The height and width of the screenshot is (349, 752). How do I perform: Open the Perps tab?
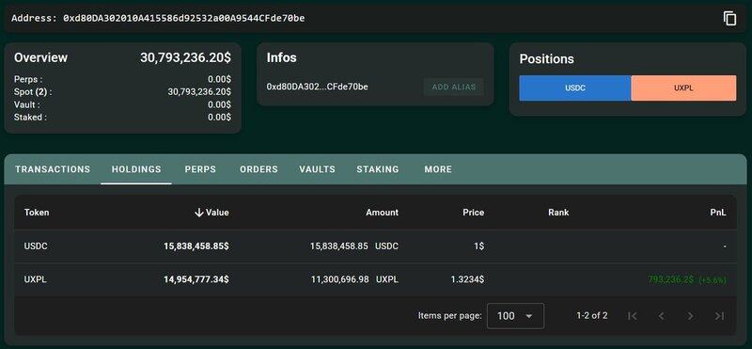(200, 169)
